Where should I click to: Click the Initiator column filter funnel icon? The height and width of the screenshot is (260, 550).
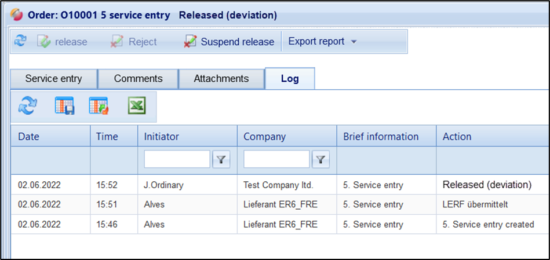(x=221, y=159)
